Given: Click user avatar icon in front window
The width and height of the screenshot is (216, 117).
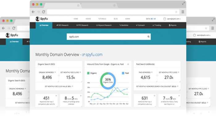Looking at the screenshot, I should pyautogui.click(x=164, y=19).
